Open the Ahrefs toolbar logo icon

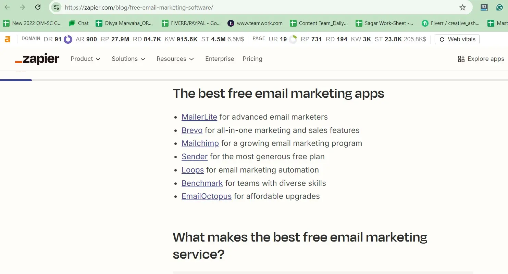(7, 39)
